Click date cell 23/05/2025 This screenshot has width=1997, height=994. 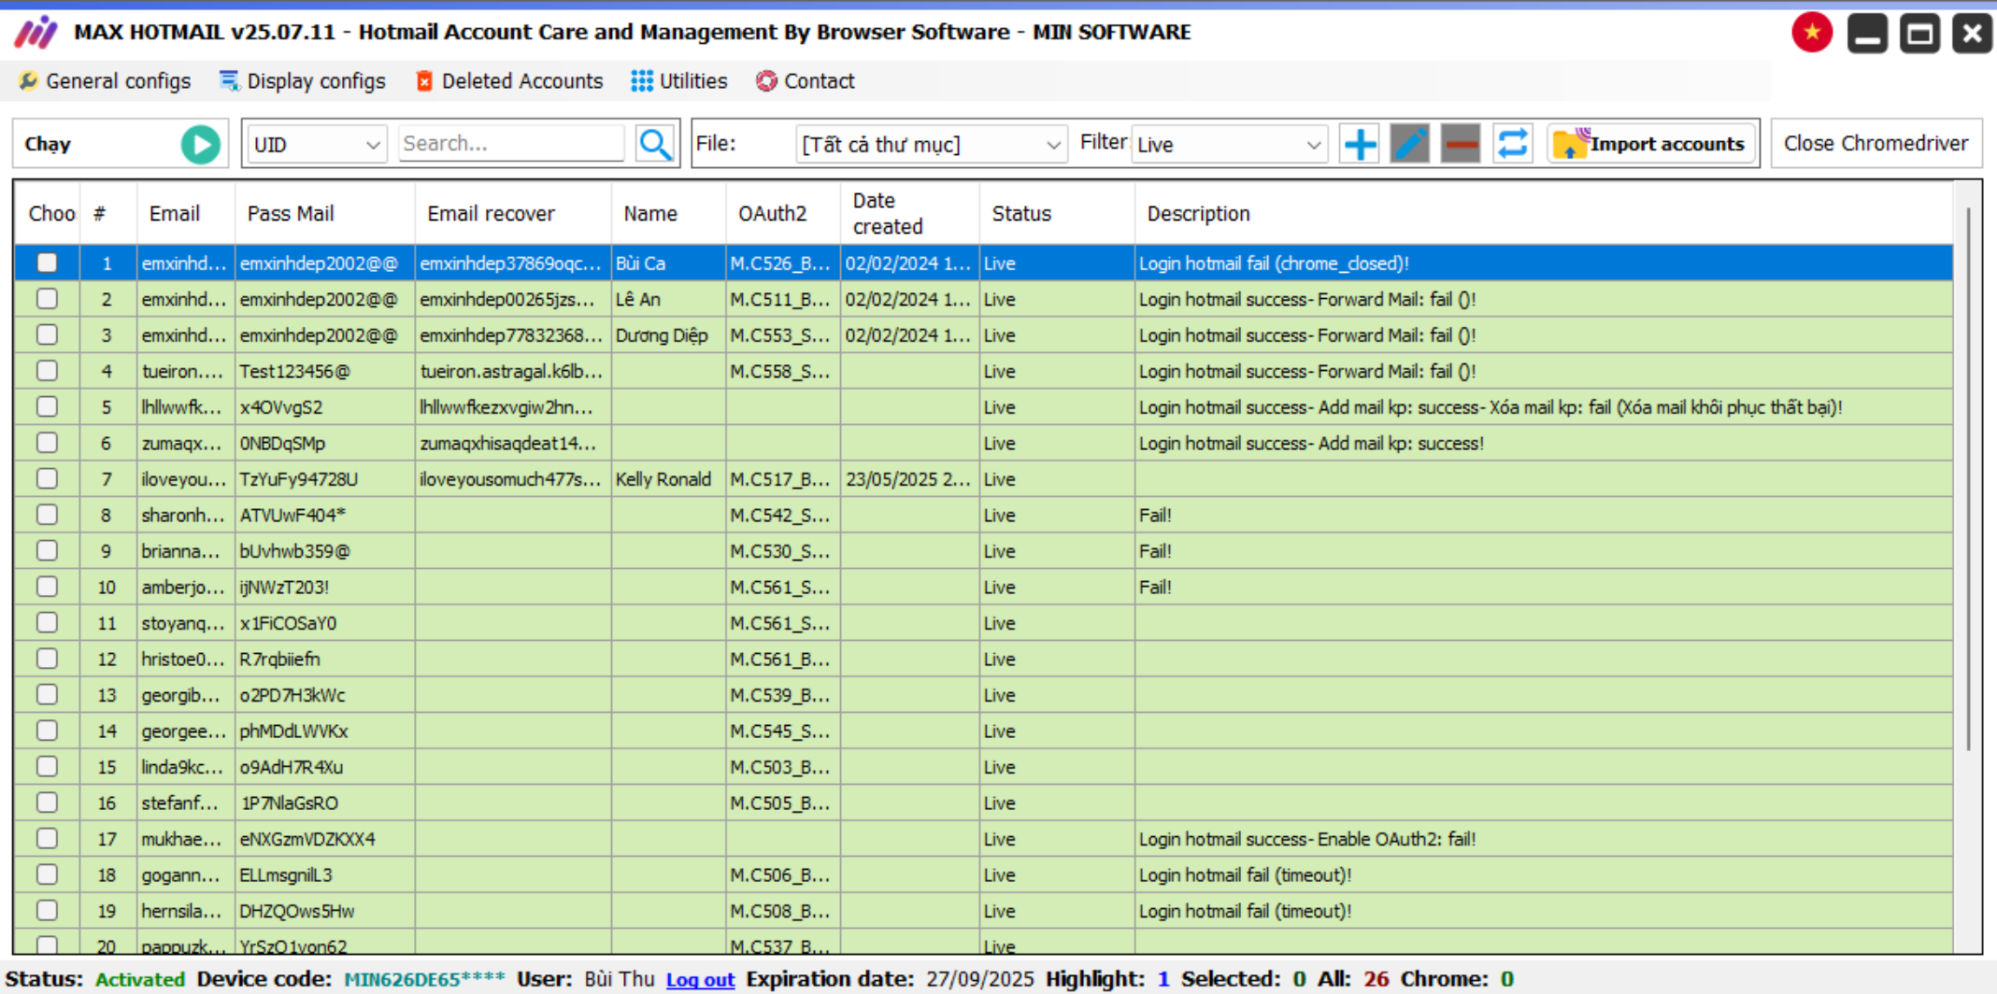pyautogui.click(x=910, y=479)
